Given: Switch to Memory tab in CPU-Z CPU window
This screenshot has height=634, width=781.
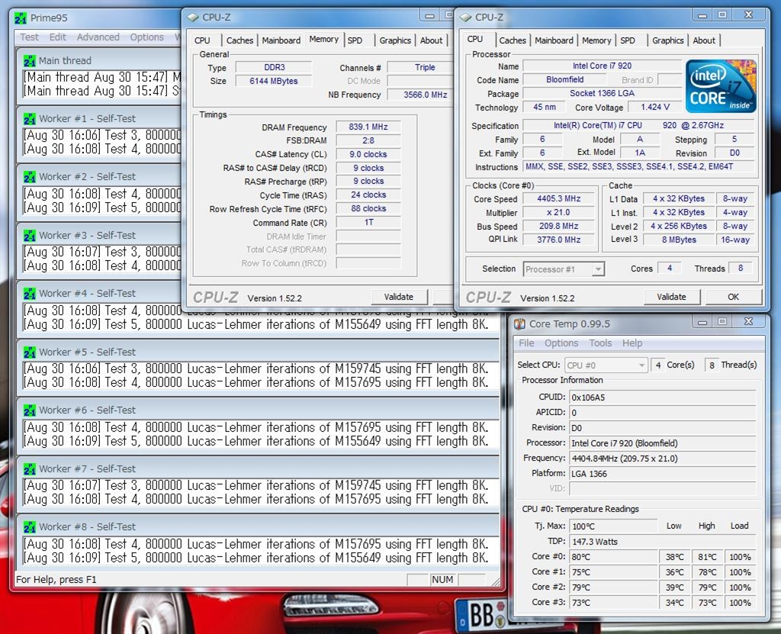Looking at the screenshot, I should click(596, 40).
